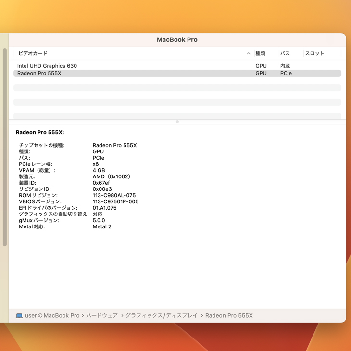Viewport: 351px width, 351px height.
Task: Open userのMacBook Pro in the path bar
Action: [x=52, y=316]
